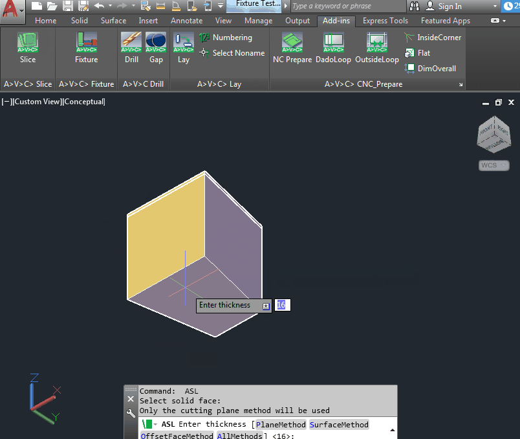Viewport: 520px width, 439px height.
Task: Open the Express Tools tab
Action: tap(385, 21)
